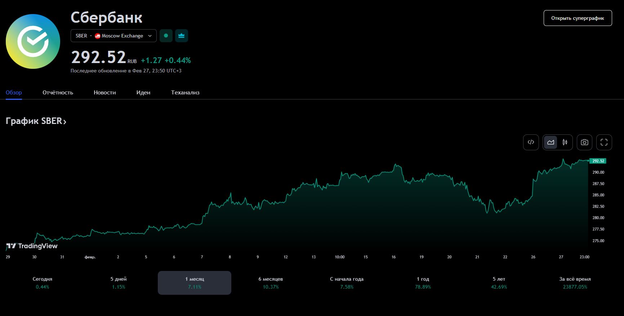Click the 290.00 price axis label
This screenshot has height=316, width=624.
point(598,172)
